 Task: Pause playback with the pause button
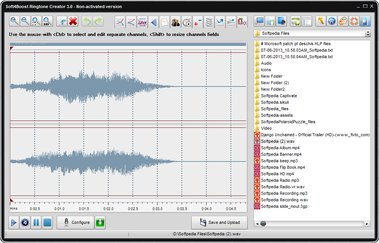point(36,222)
